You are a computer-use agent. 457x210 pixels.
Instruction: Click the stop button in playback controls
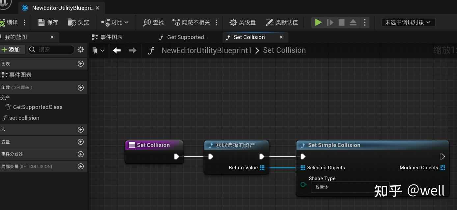coord(341,22)
